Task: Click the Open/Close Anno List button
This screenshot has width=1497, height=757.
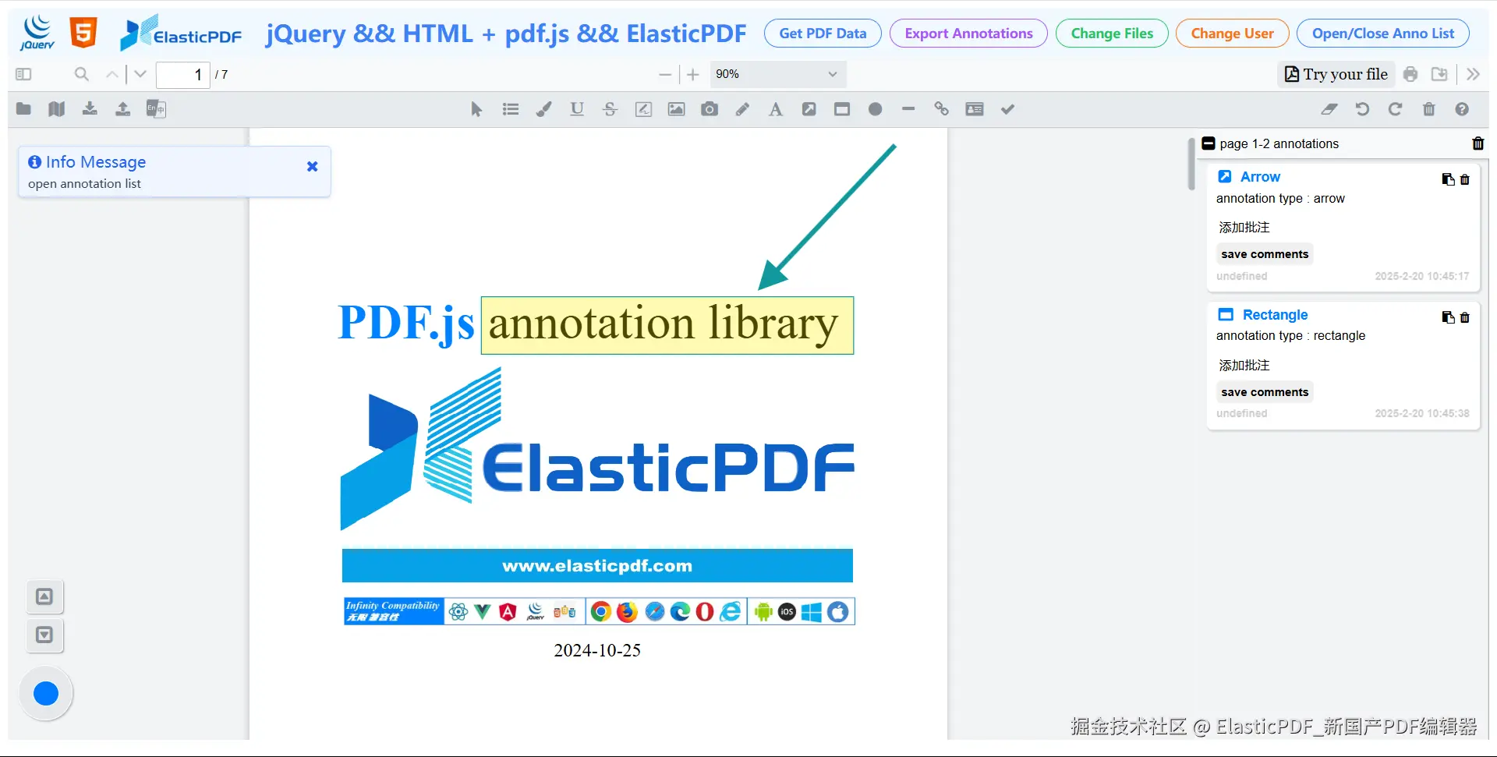Action: tap(1382, 34)
